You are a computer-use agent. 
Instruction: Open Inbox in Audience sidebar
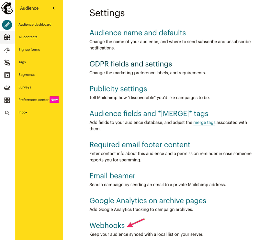pos(23,113)
